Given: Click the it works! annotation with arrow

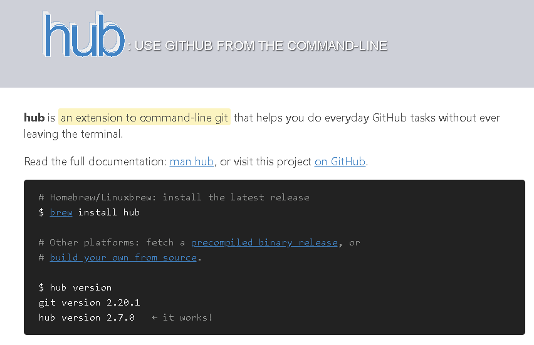Looking at the screenshot, I should pyautogui.click(x=182, y=317).
